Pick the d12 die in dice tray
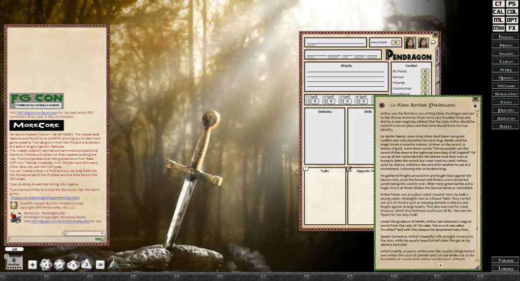This screenshot has height=281, width=520. click(60, 265)
